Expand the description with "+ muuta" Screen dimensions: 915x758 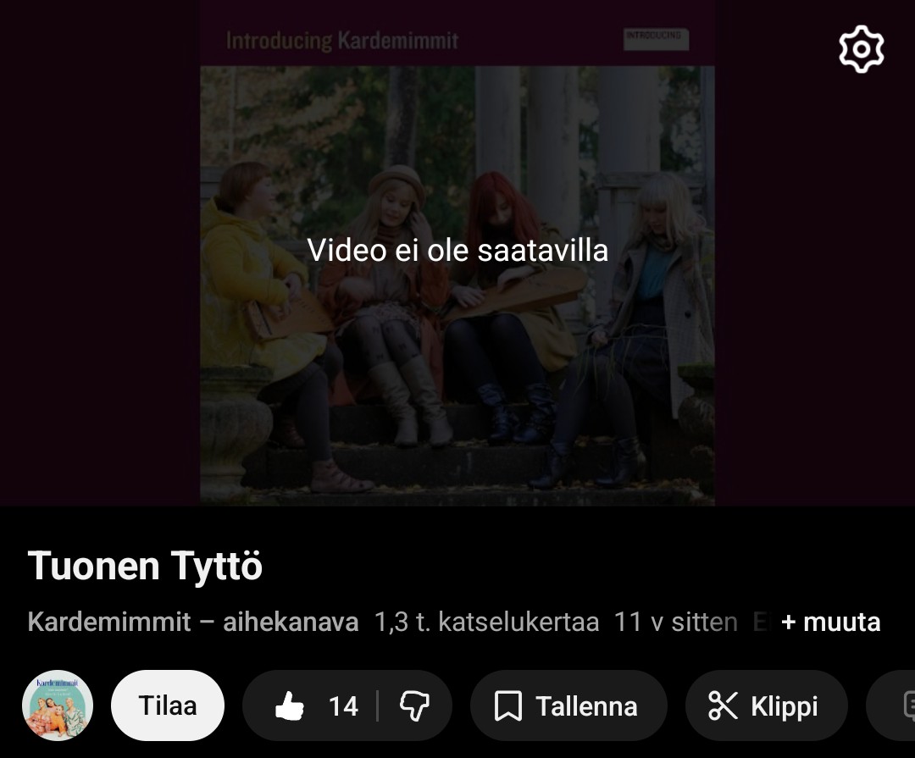pyautogui.click(x=830, y=622)
